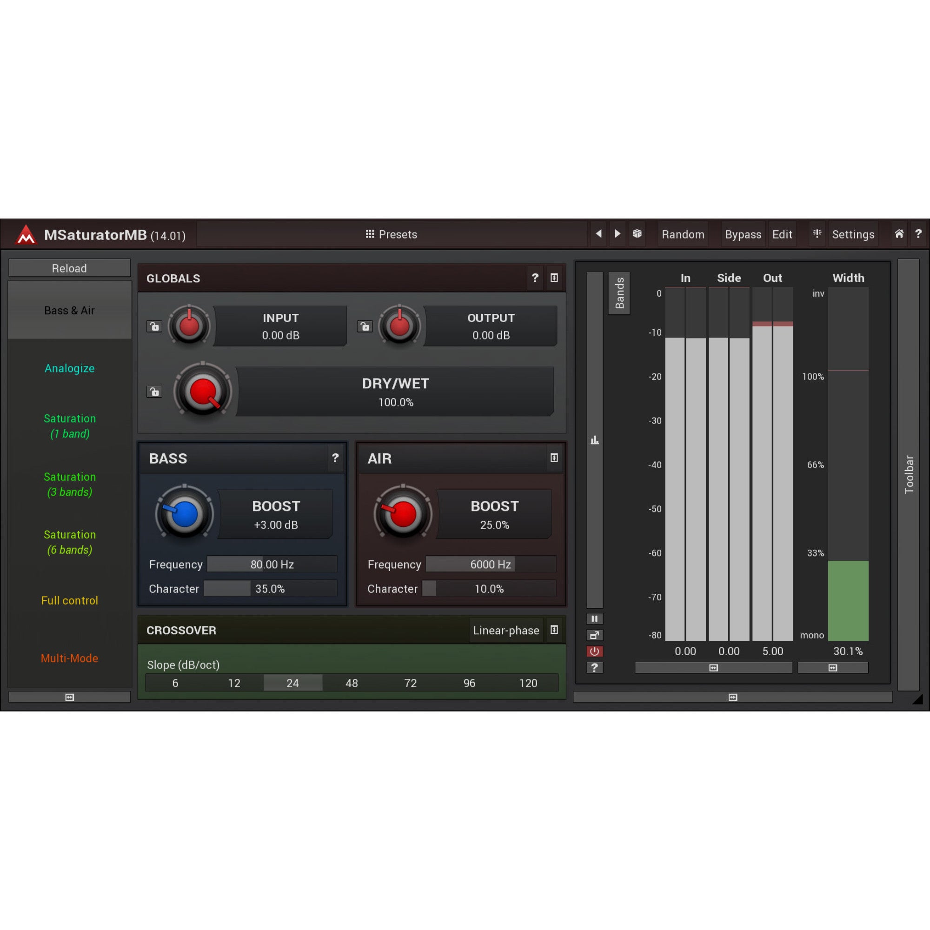Select Multi-Mode device
This screenshot has height=930, width=930.
(x=70, y=658)
